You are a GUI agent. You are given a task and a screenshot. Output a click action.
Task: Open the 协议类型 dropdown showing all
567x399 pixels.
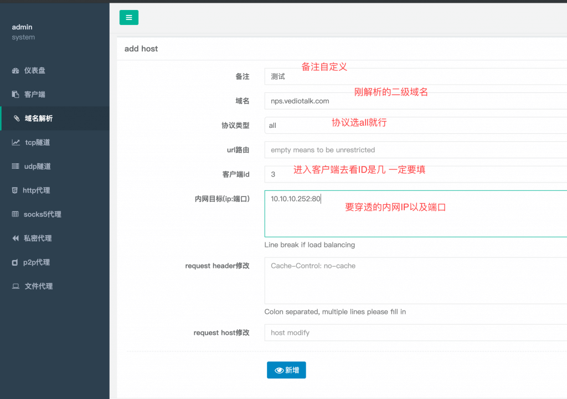point(415,126)
